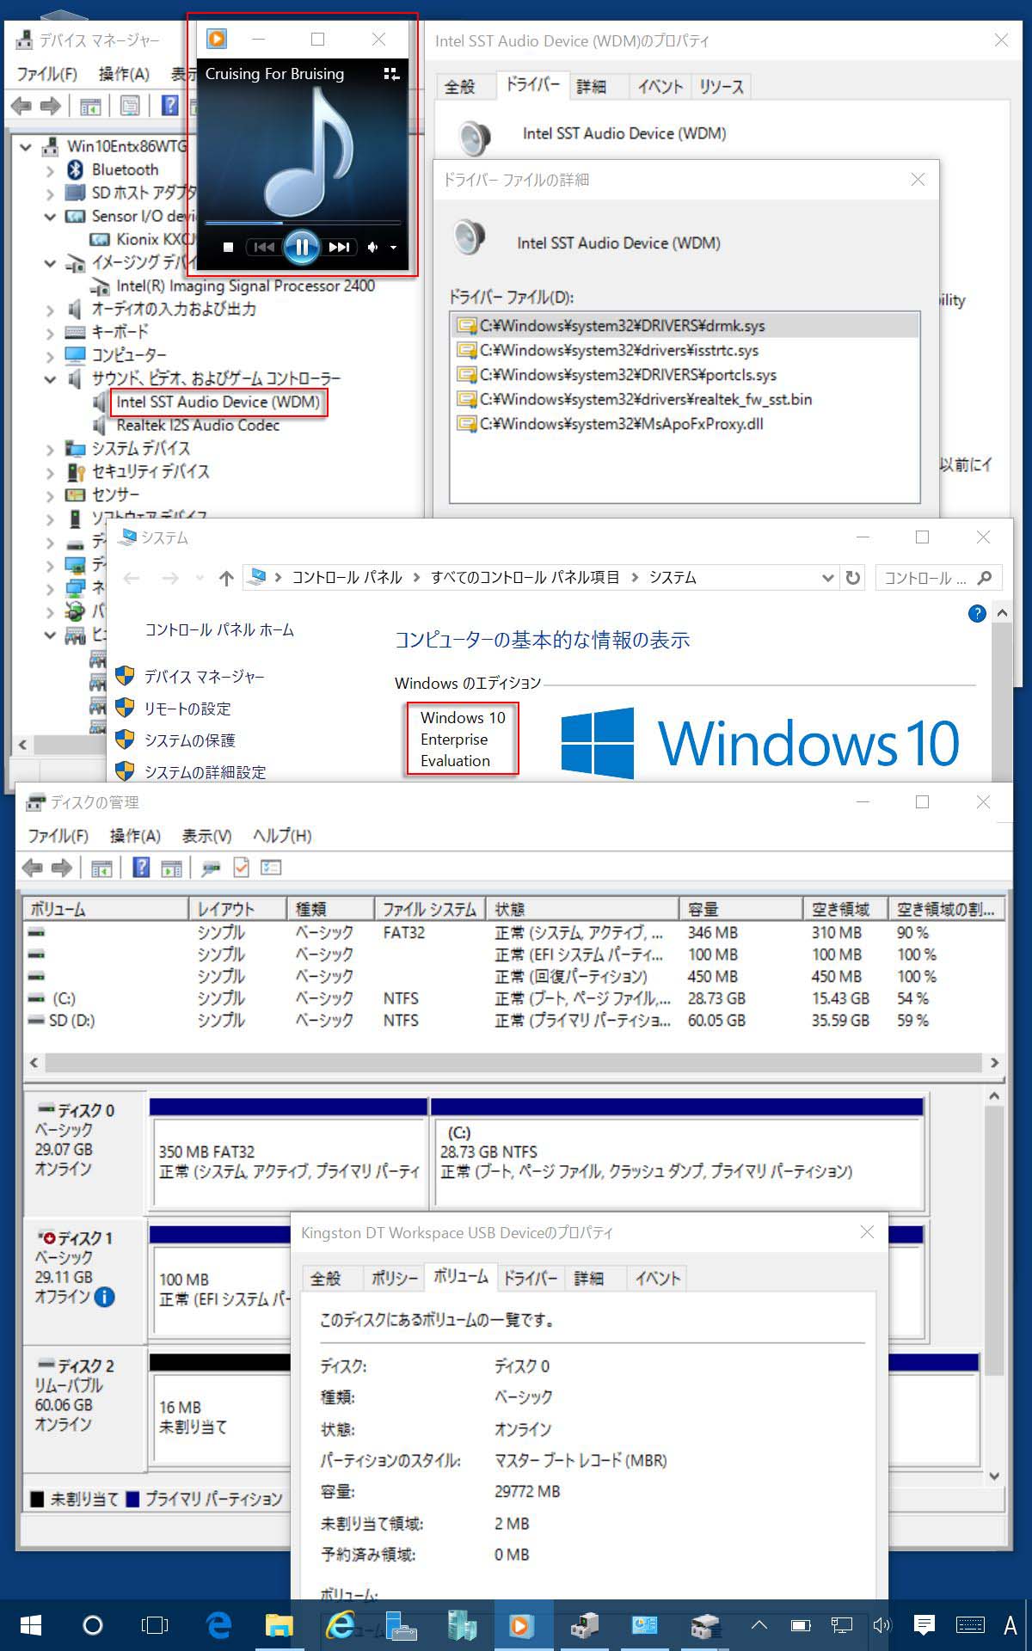
Task: Open the address bar history dropdown
Action: [827, 578]
